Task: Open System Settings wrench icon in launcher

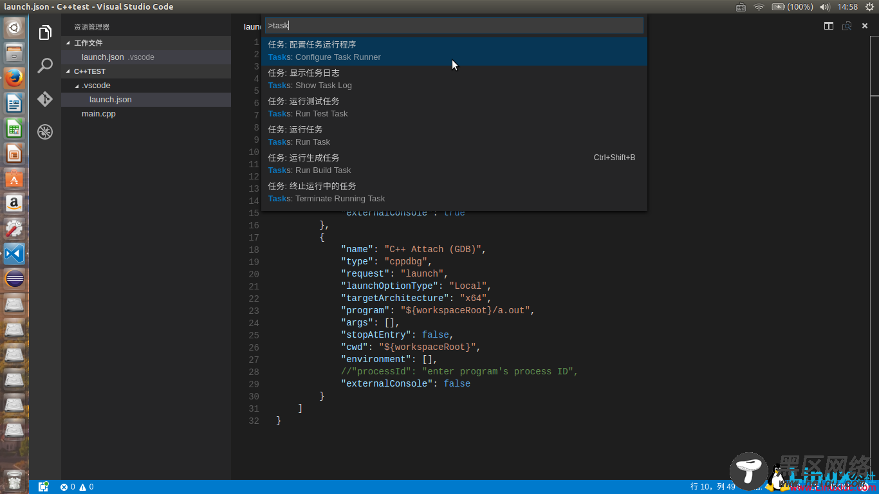Action: pyautogui.click(x=14, y=228)
